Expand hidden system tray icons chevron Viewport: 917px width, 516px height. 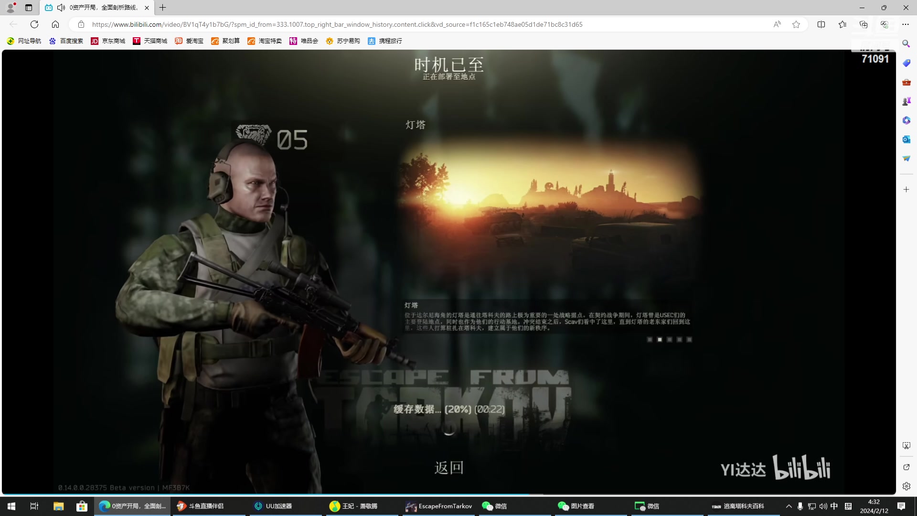[789, 506]
